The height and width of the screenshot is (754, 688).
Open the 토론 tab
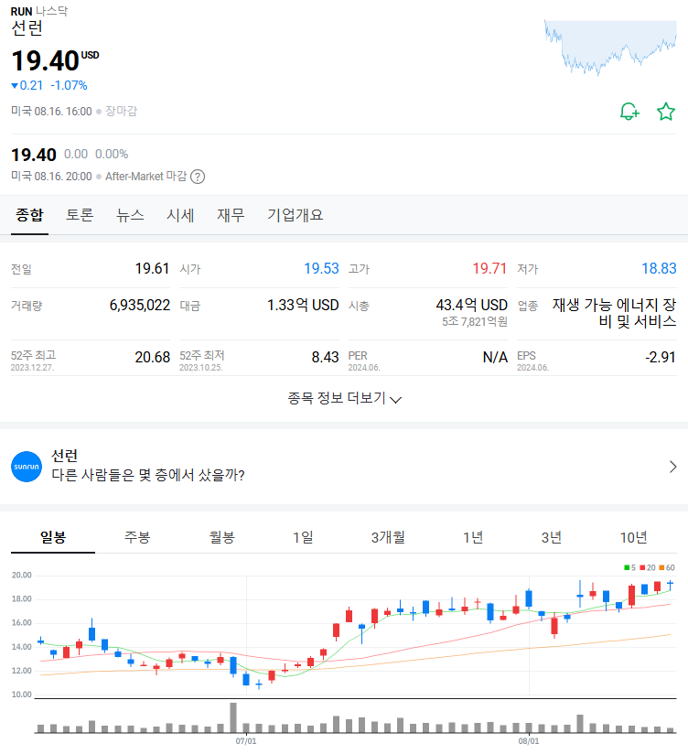point(80,214)
